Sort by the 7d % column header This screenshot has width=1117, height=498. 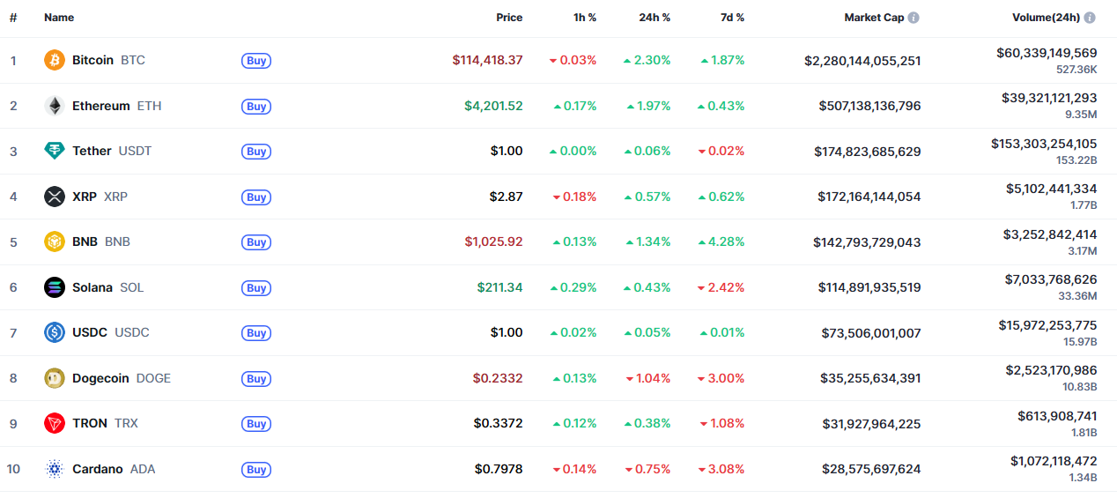[729, 18]
